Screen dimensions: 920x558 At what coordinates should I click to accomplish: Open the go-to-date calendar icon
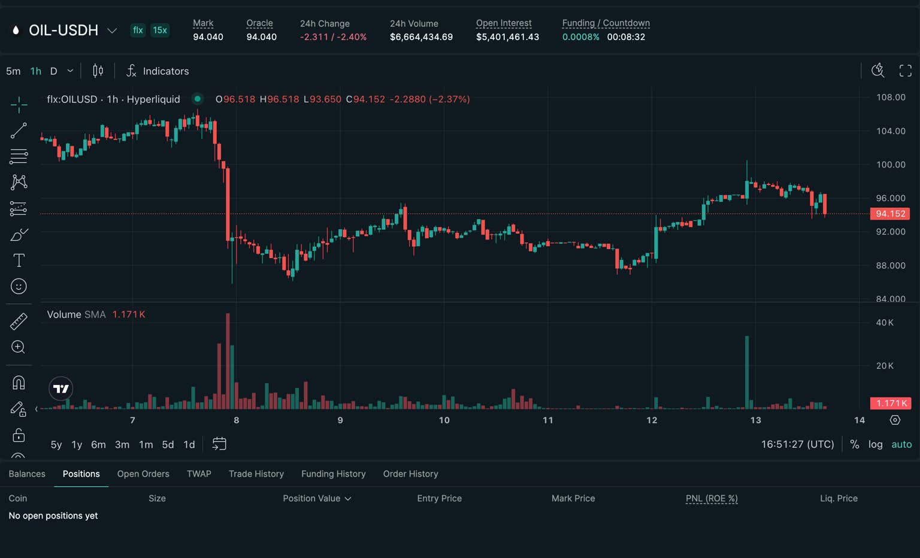coord(219,444)
